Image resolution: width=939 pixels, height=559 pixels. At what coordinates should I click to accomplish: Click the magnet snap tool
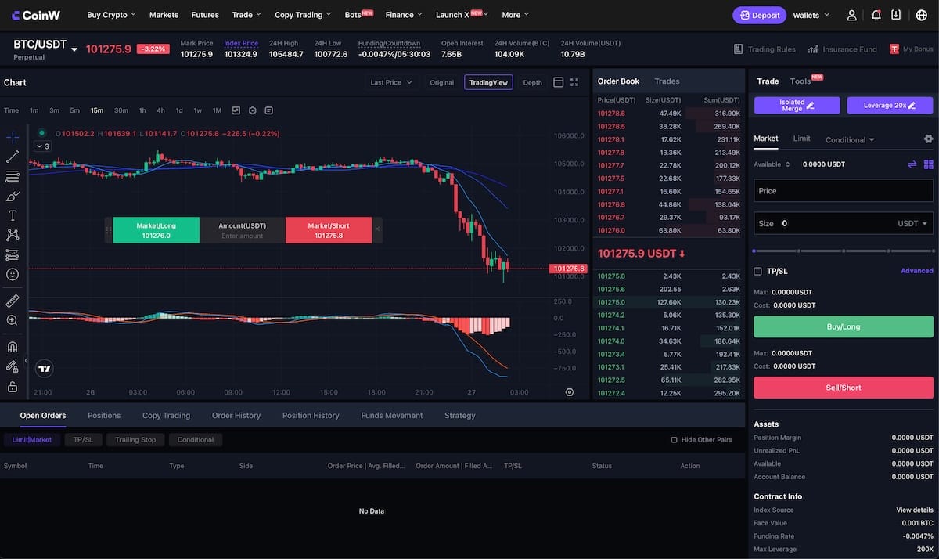[13, 347]
